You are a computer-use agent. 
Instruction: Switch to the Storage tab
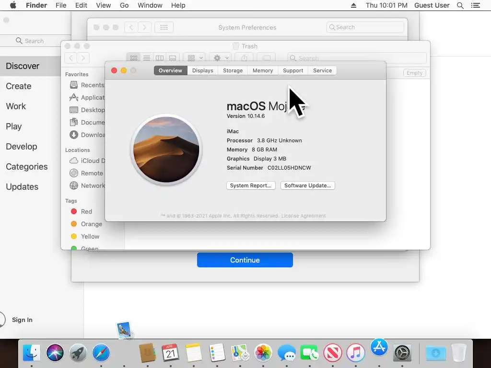pos(233,70)
